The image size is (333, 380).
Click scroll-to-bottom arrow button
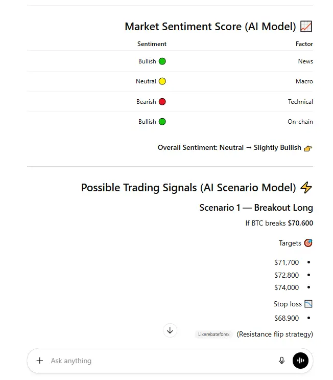[170, 330]
